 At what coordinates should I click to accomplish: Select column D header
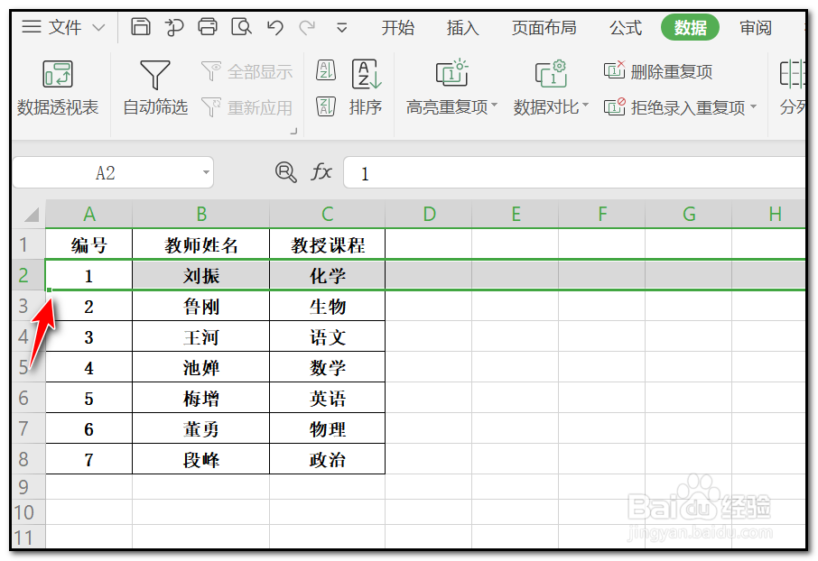point(429,214)
